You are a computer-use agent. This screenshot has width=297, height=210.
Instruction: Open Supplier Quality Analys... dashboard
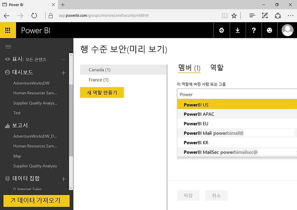click(x=35, y=103)
